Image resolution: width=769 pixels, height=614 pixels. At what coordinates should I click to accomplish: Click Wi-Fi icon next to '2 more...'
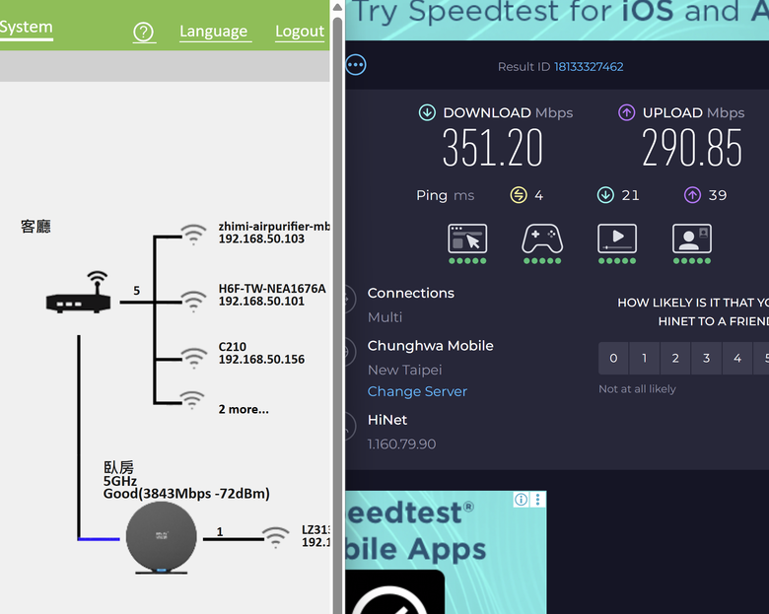[192, 400]
